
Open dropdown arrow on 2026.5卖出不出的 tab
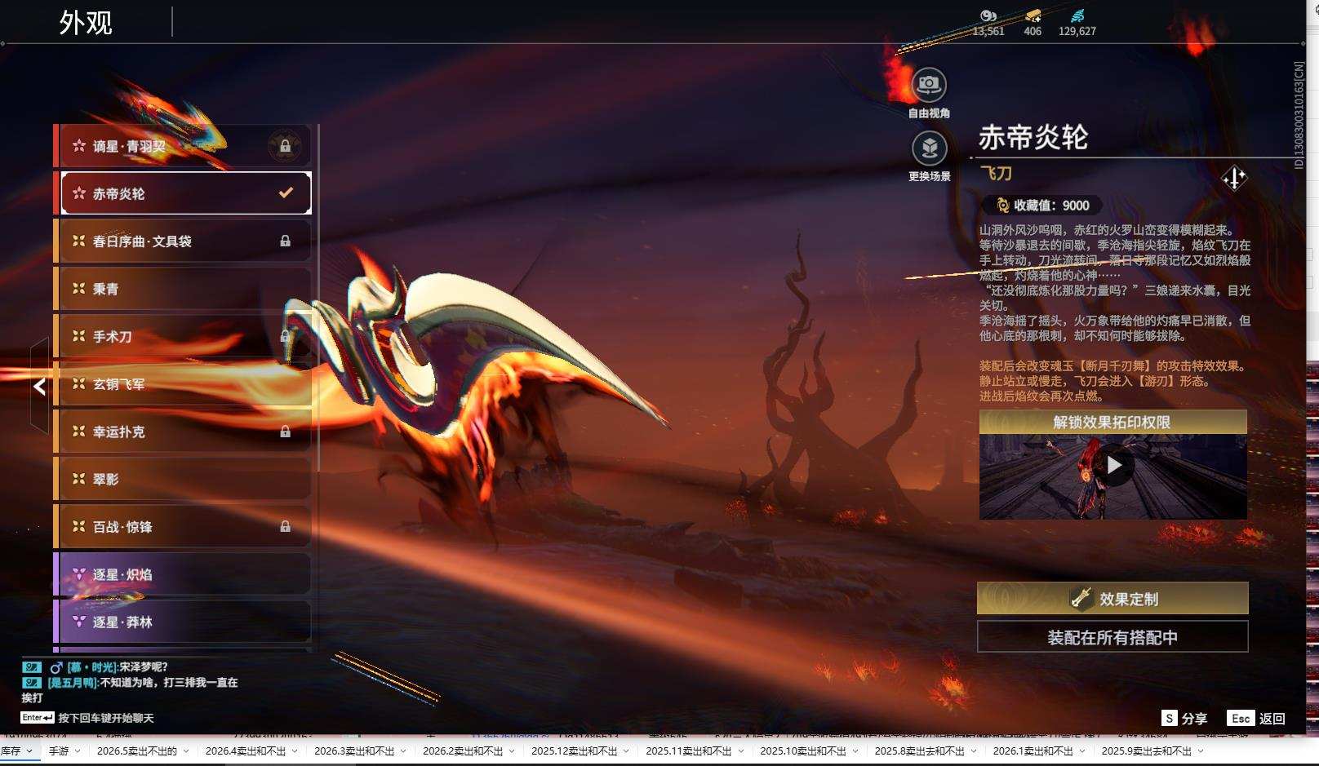tap(186, 751)
